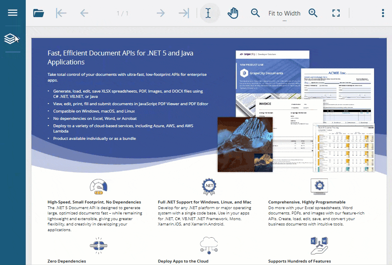Zoom out with the minus magnifier
Image resolution: width=392 pixels, height=265 pixels.
tap(255, 13)
